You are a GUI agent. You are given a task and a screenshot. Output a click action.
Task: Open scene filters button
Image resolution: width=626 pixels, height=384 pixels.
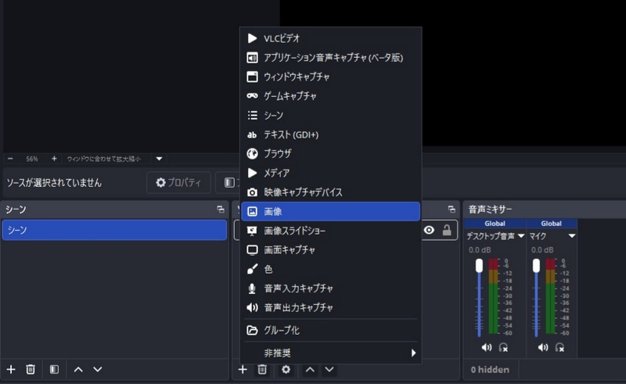click(54, 369)
